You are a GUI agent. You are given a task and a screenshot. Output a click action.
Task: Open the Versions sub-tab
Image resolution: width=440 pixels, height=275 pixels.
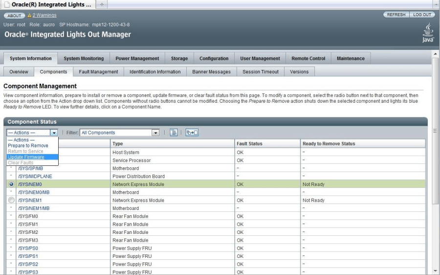pyautogui.click(x=299, y=71)
